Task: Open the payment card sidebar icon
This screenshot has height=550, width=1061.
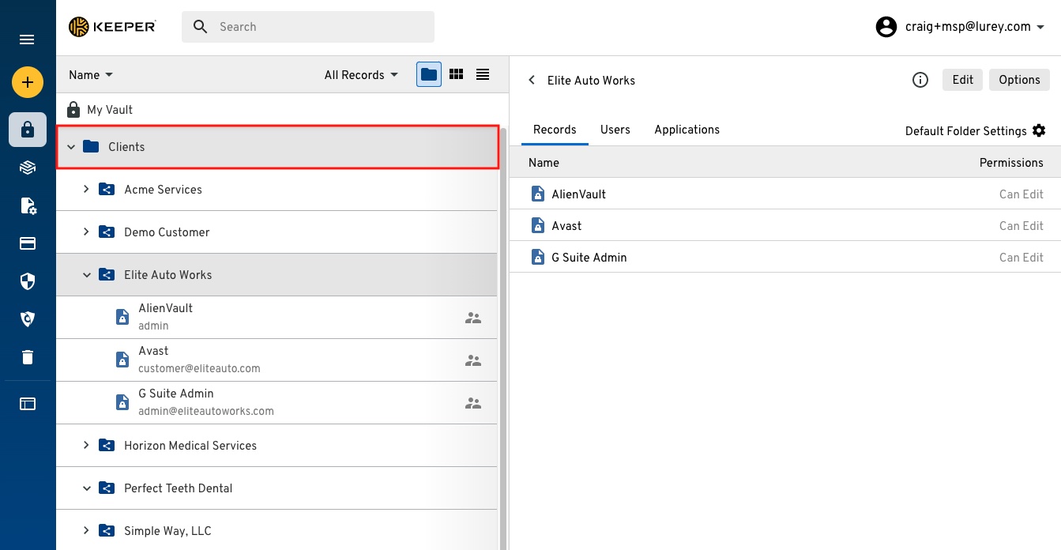Action: [28, 243]
